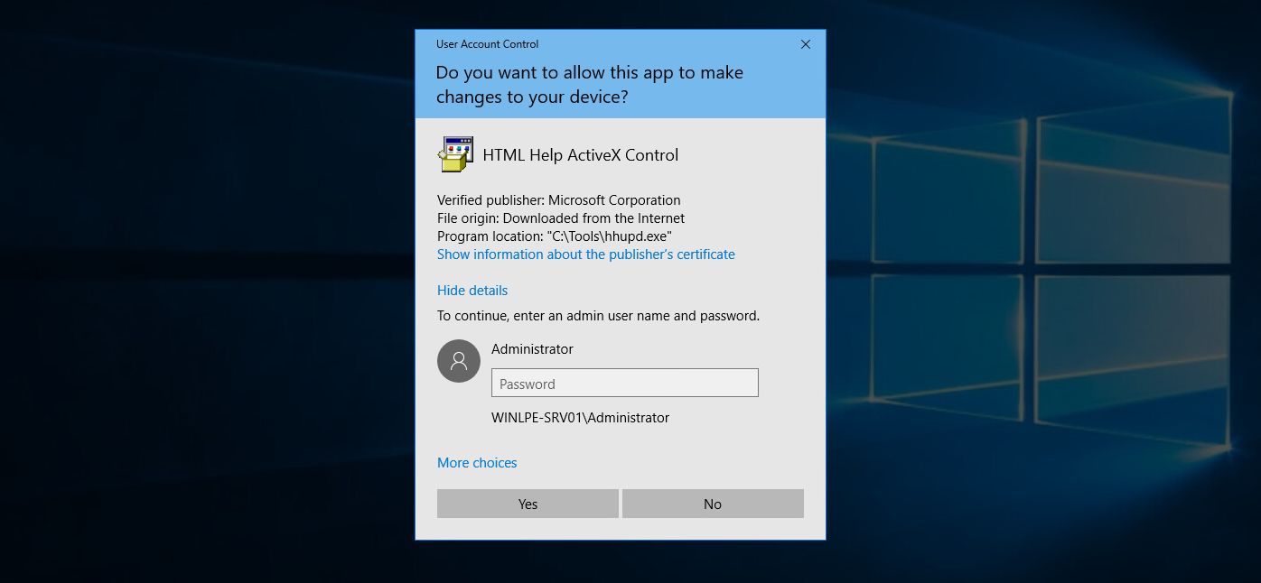
Task: Collapse the dialog with Hide details
Action: point(472,291)
